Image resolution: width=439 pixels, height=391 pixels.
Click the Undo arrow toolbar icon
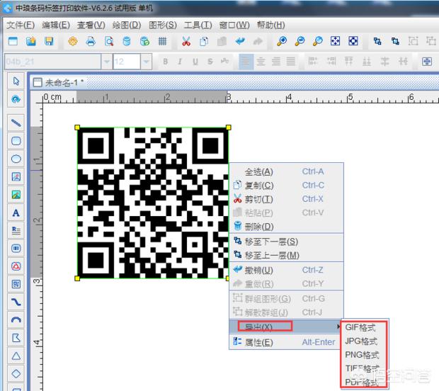(240, 42)
